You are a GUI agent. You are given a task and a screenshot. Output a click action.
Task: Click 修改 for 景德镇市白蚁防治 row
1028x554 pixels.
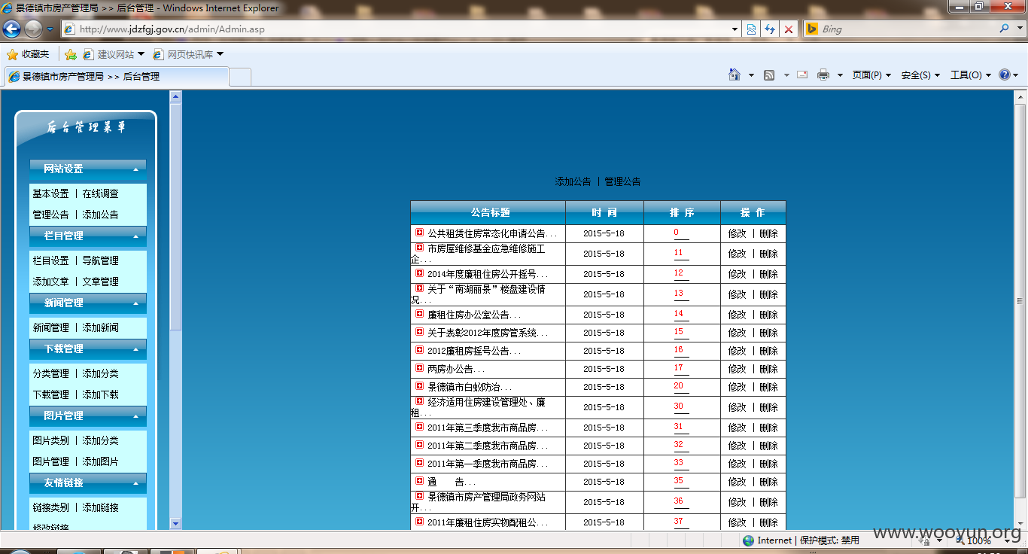(738, 387)
